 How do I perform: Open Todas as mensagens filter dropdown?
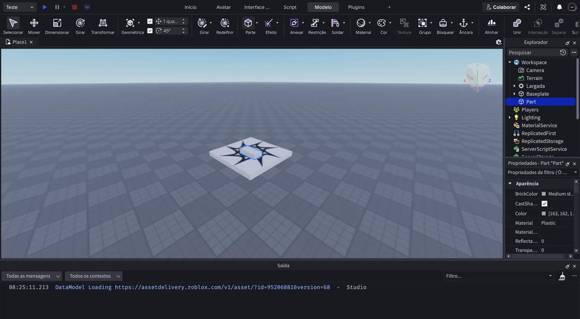(x=32, y=276)
